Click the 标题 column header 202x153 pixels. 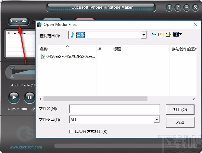pyautogui.click(x=140, y=49)
